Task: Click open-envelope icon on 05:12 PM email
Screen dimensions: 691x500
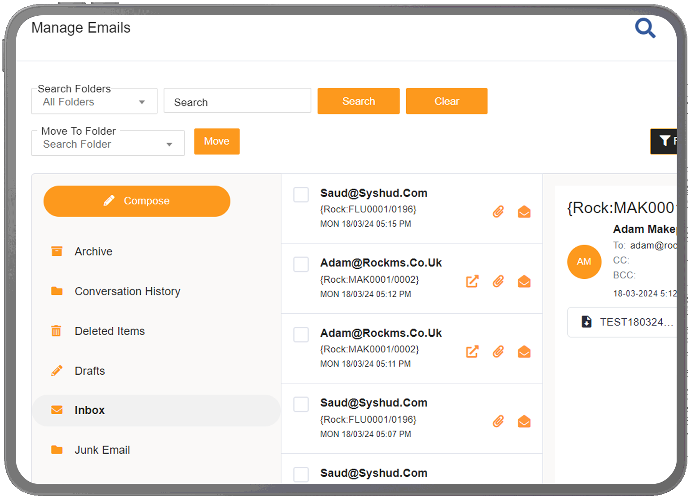Action: pos(524,281)
